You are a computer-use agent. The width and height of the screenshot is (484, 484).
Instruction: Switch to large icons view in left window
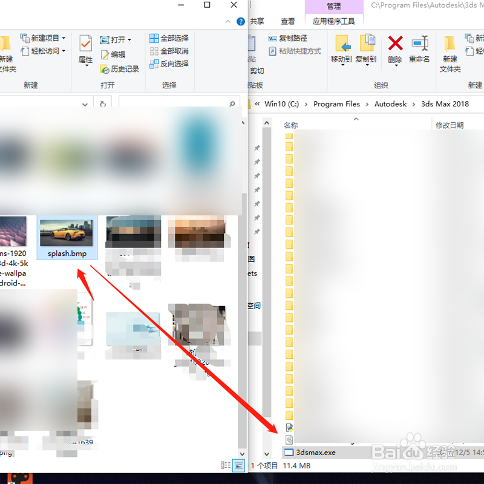(239, 465)
